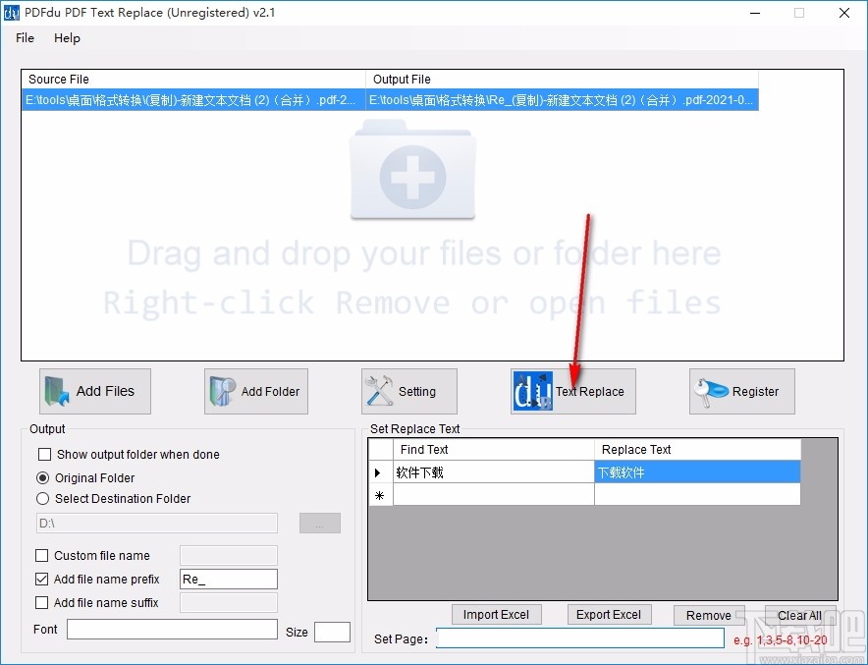Select Destination Folder radio button
Screen dimensions: 868x665
42,498
